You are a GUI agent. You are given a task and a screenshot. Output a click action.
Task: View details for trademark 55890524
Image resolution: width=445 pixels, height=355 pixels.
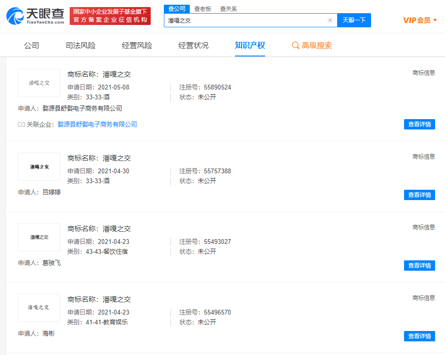419,124
